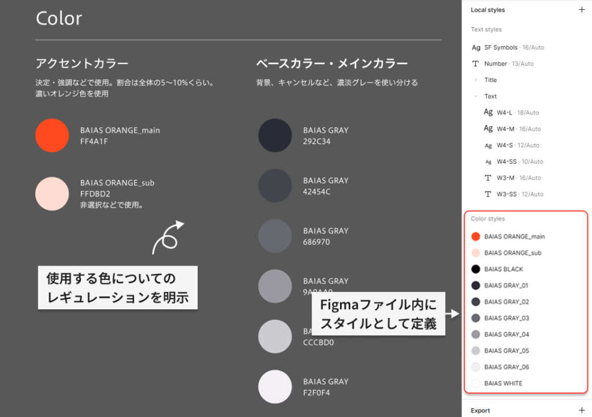Choose the BAIAS GRAY_03 color style swatch
The width and height of the screenshot is (592, 417).
pyautogui.click(x=476, y=318)
